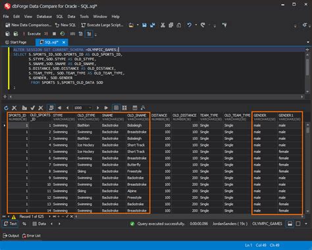Open the Output panel

[11, 235]
